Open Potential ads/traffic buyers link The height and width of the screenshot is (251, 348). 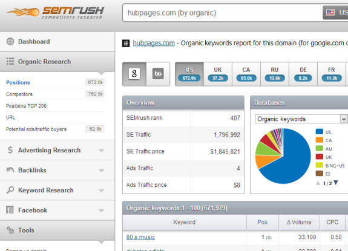(36, 129)
